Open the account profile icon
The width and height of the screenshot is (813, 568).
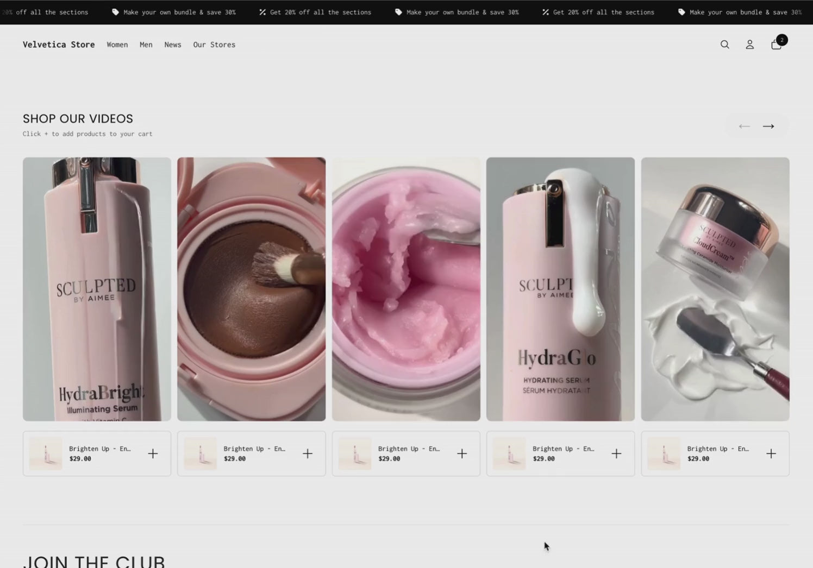(749, 45)
